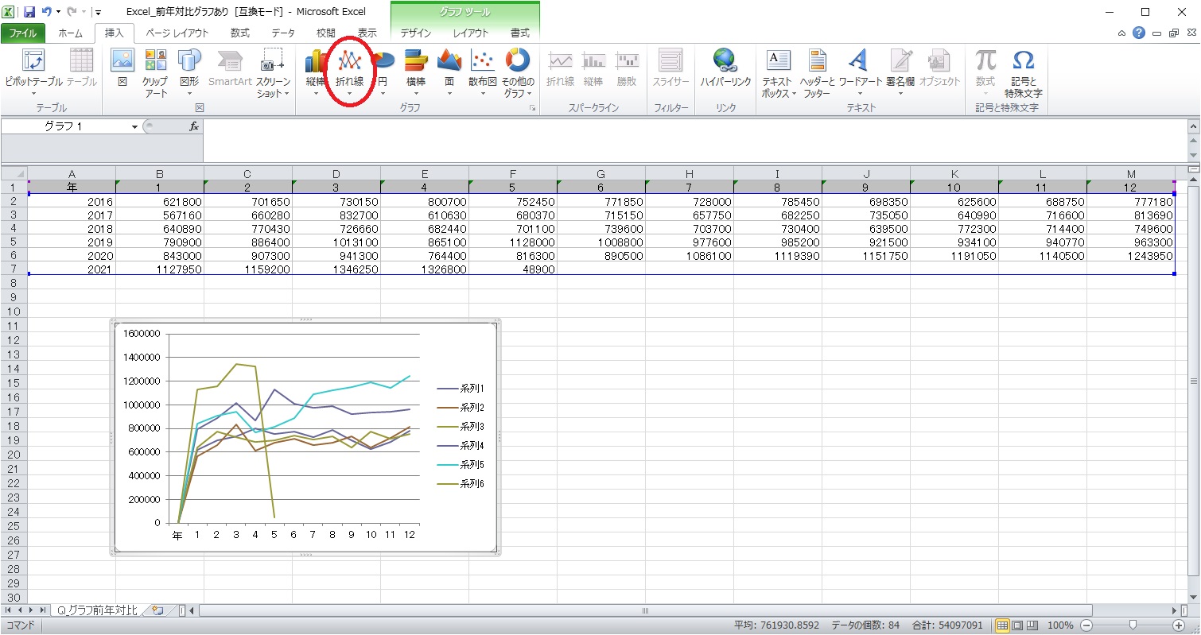
Task: Select column header D
Action: (x=336, y=173)
